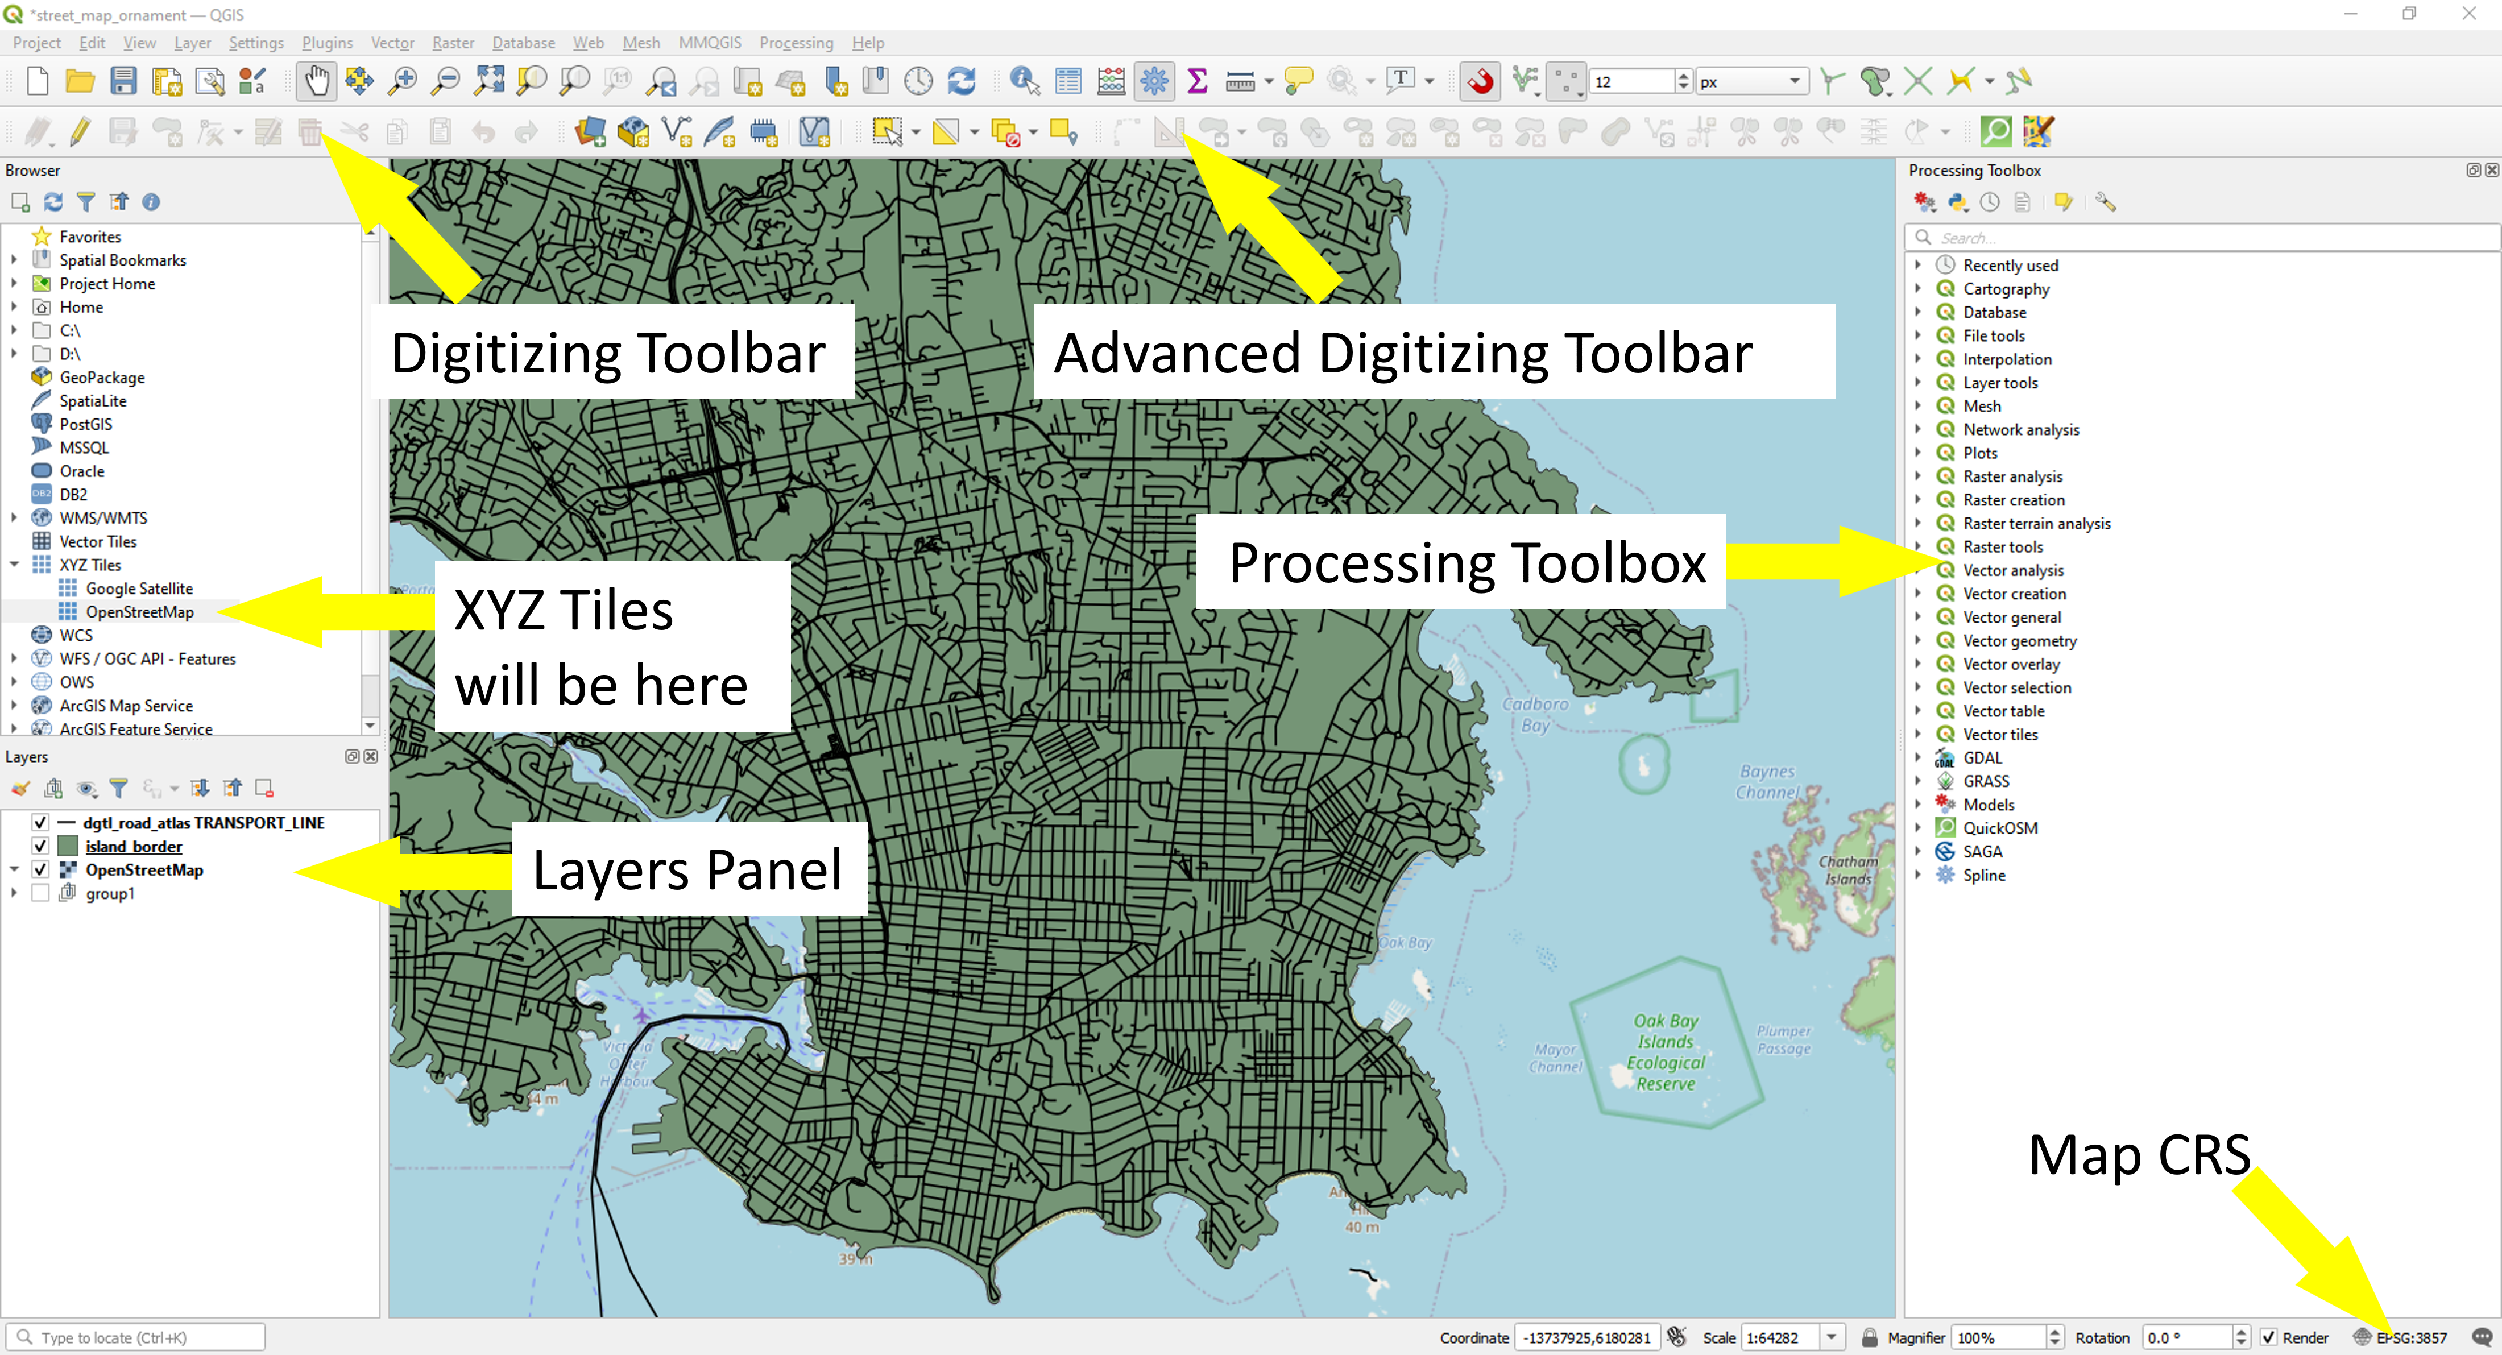
Task: Open the attribute table icon
Action: click(x=1067, y=81)
